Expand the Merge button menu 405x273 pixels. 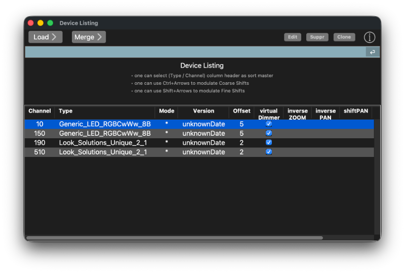pos(89,37)
